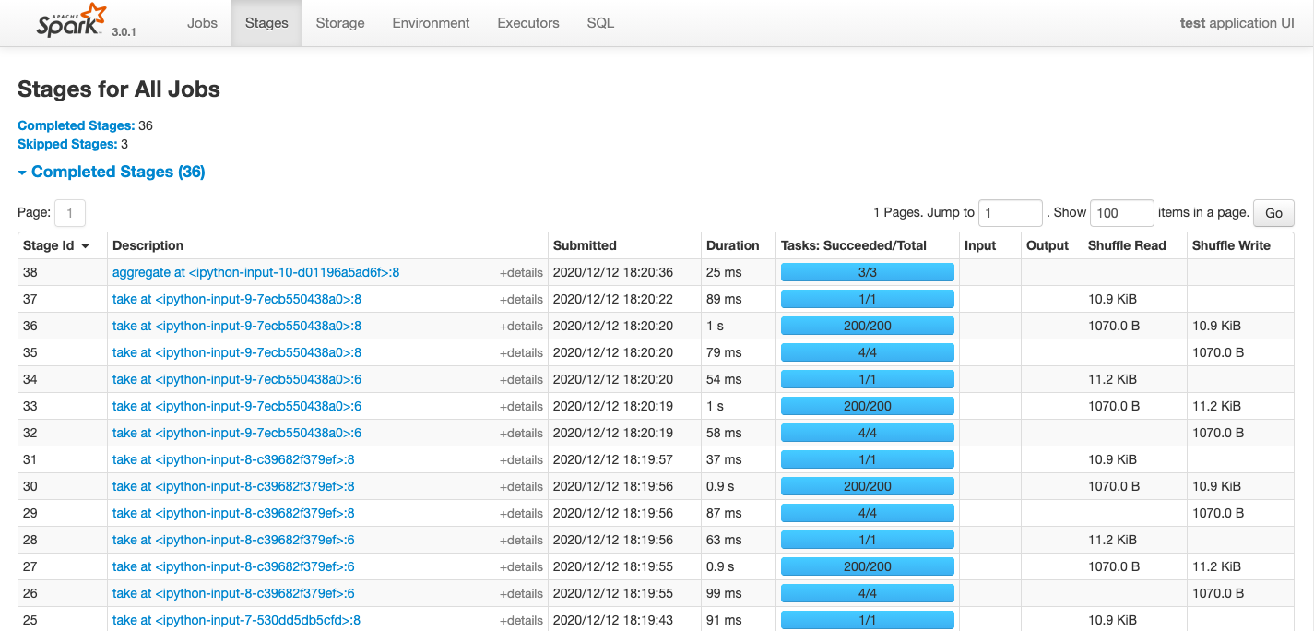Select stage 34 shuffle read value 11.2 KiB

coord(1112,379)
